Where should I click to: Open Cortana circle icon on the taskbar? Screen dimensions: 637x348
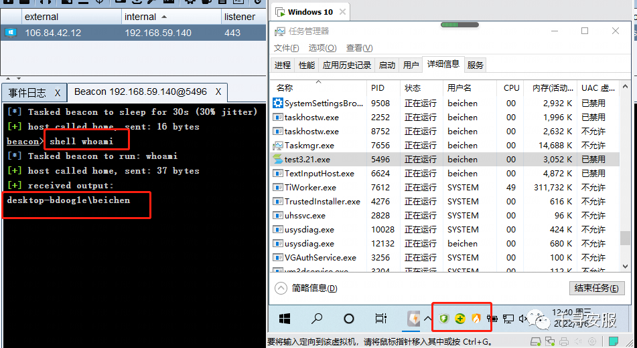click(348, 319)
